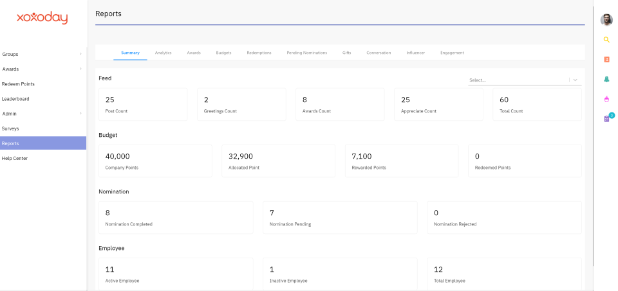Click the Reports page heading
618x291 pixels.
[108, 13]
